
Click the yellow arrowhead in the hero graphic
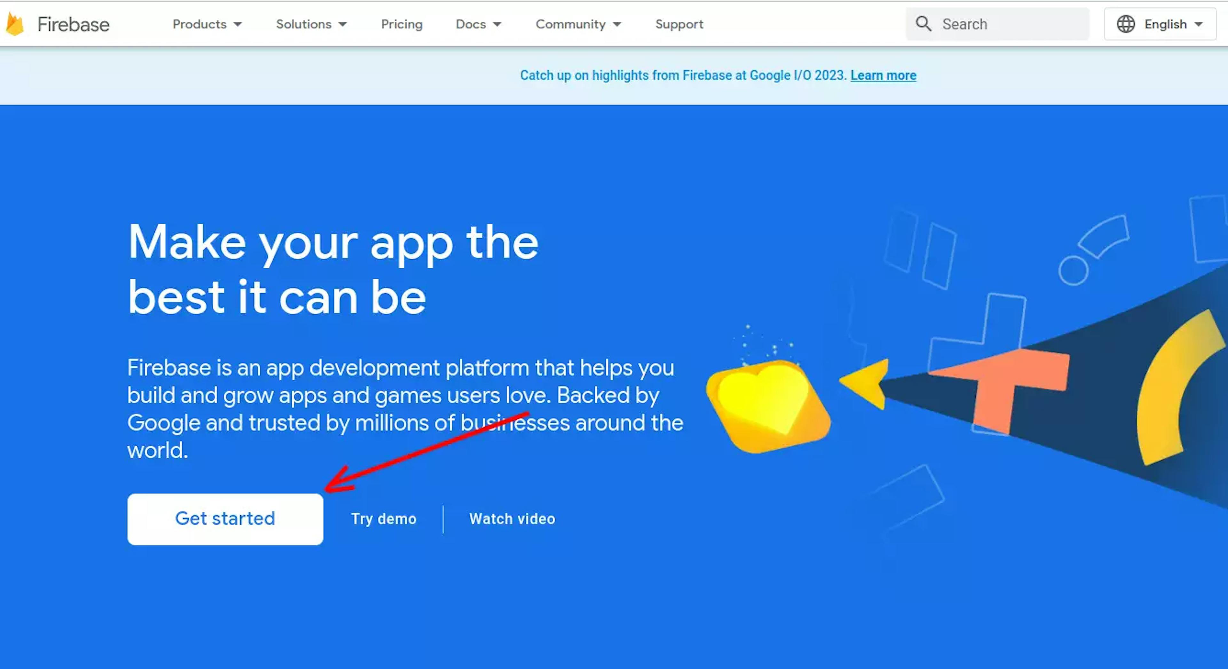point(865,384)
